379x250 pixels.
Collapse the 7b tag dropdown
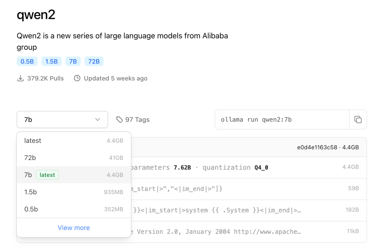coord(62,120)
